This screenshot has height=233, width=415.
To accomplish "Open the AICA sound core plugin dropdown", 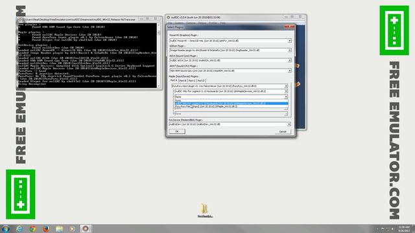I will 290,60.
